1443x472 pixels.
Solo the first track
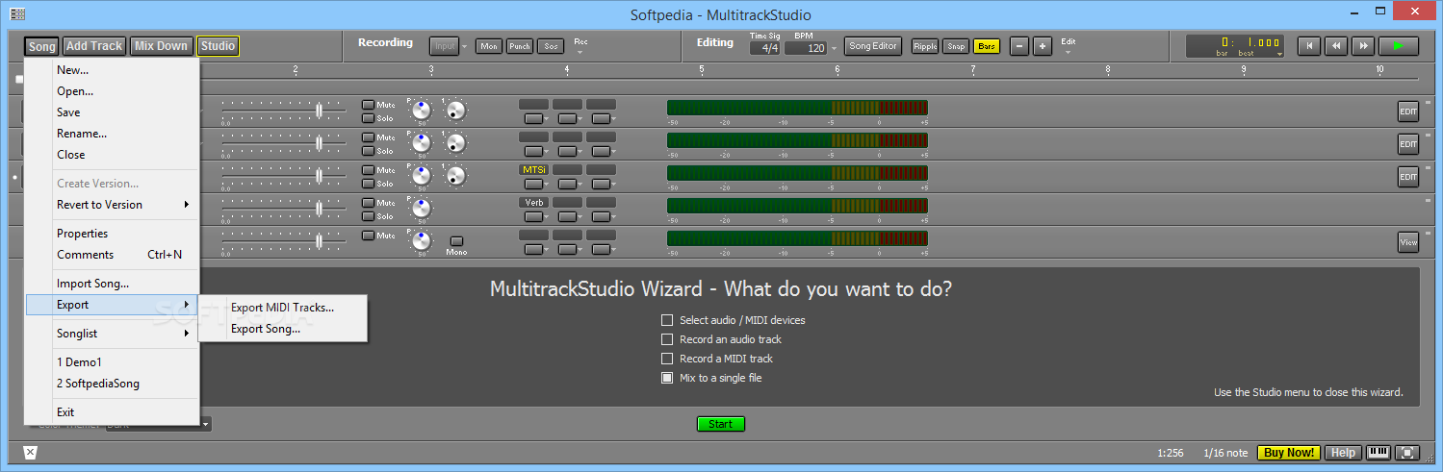(x=368, y=118)
